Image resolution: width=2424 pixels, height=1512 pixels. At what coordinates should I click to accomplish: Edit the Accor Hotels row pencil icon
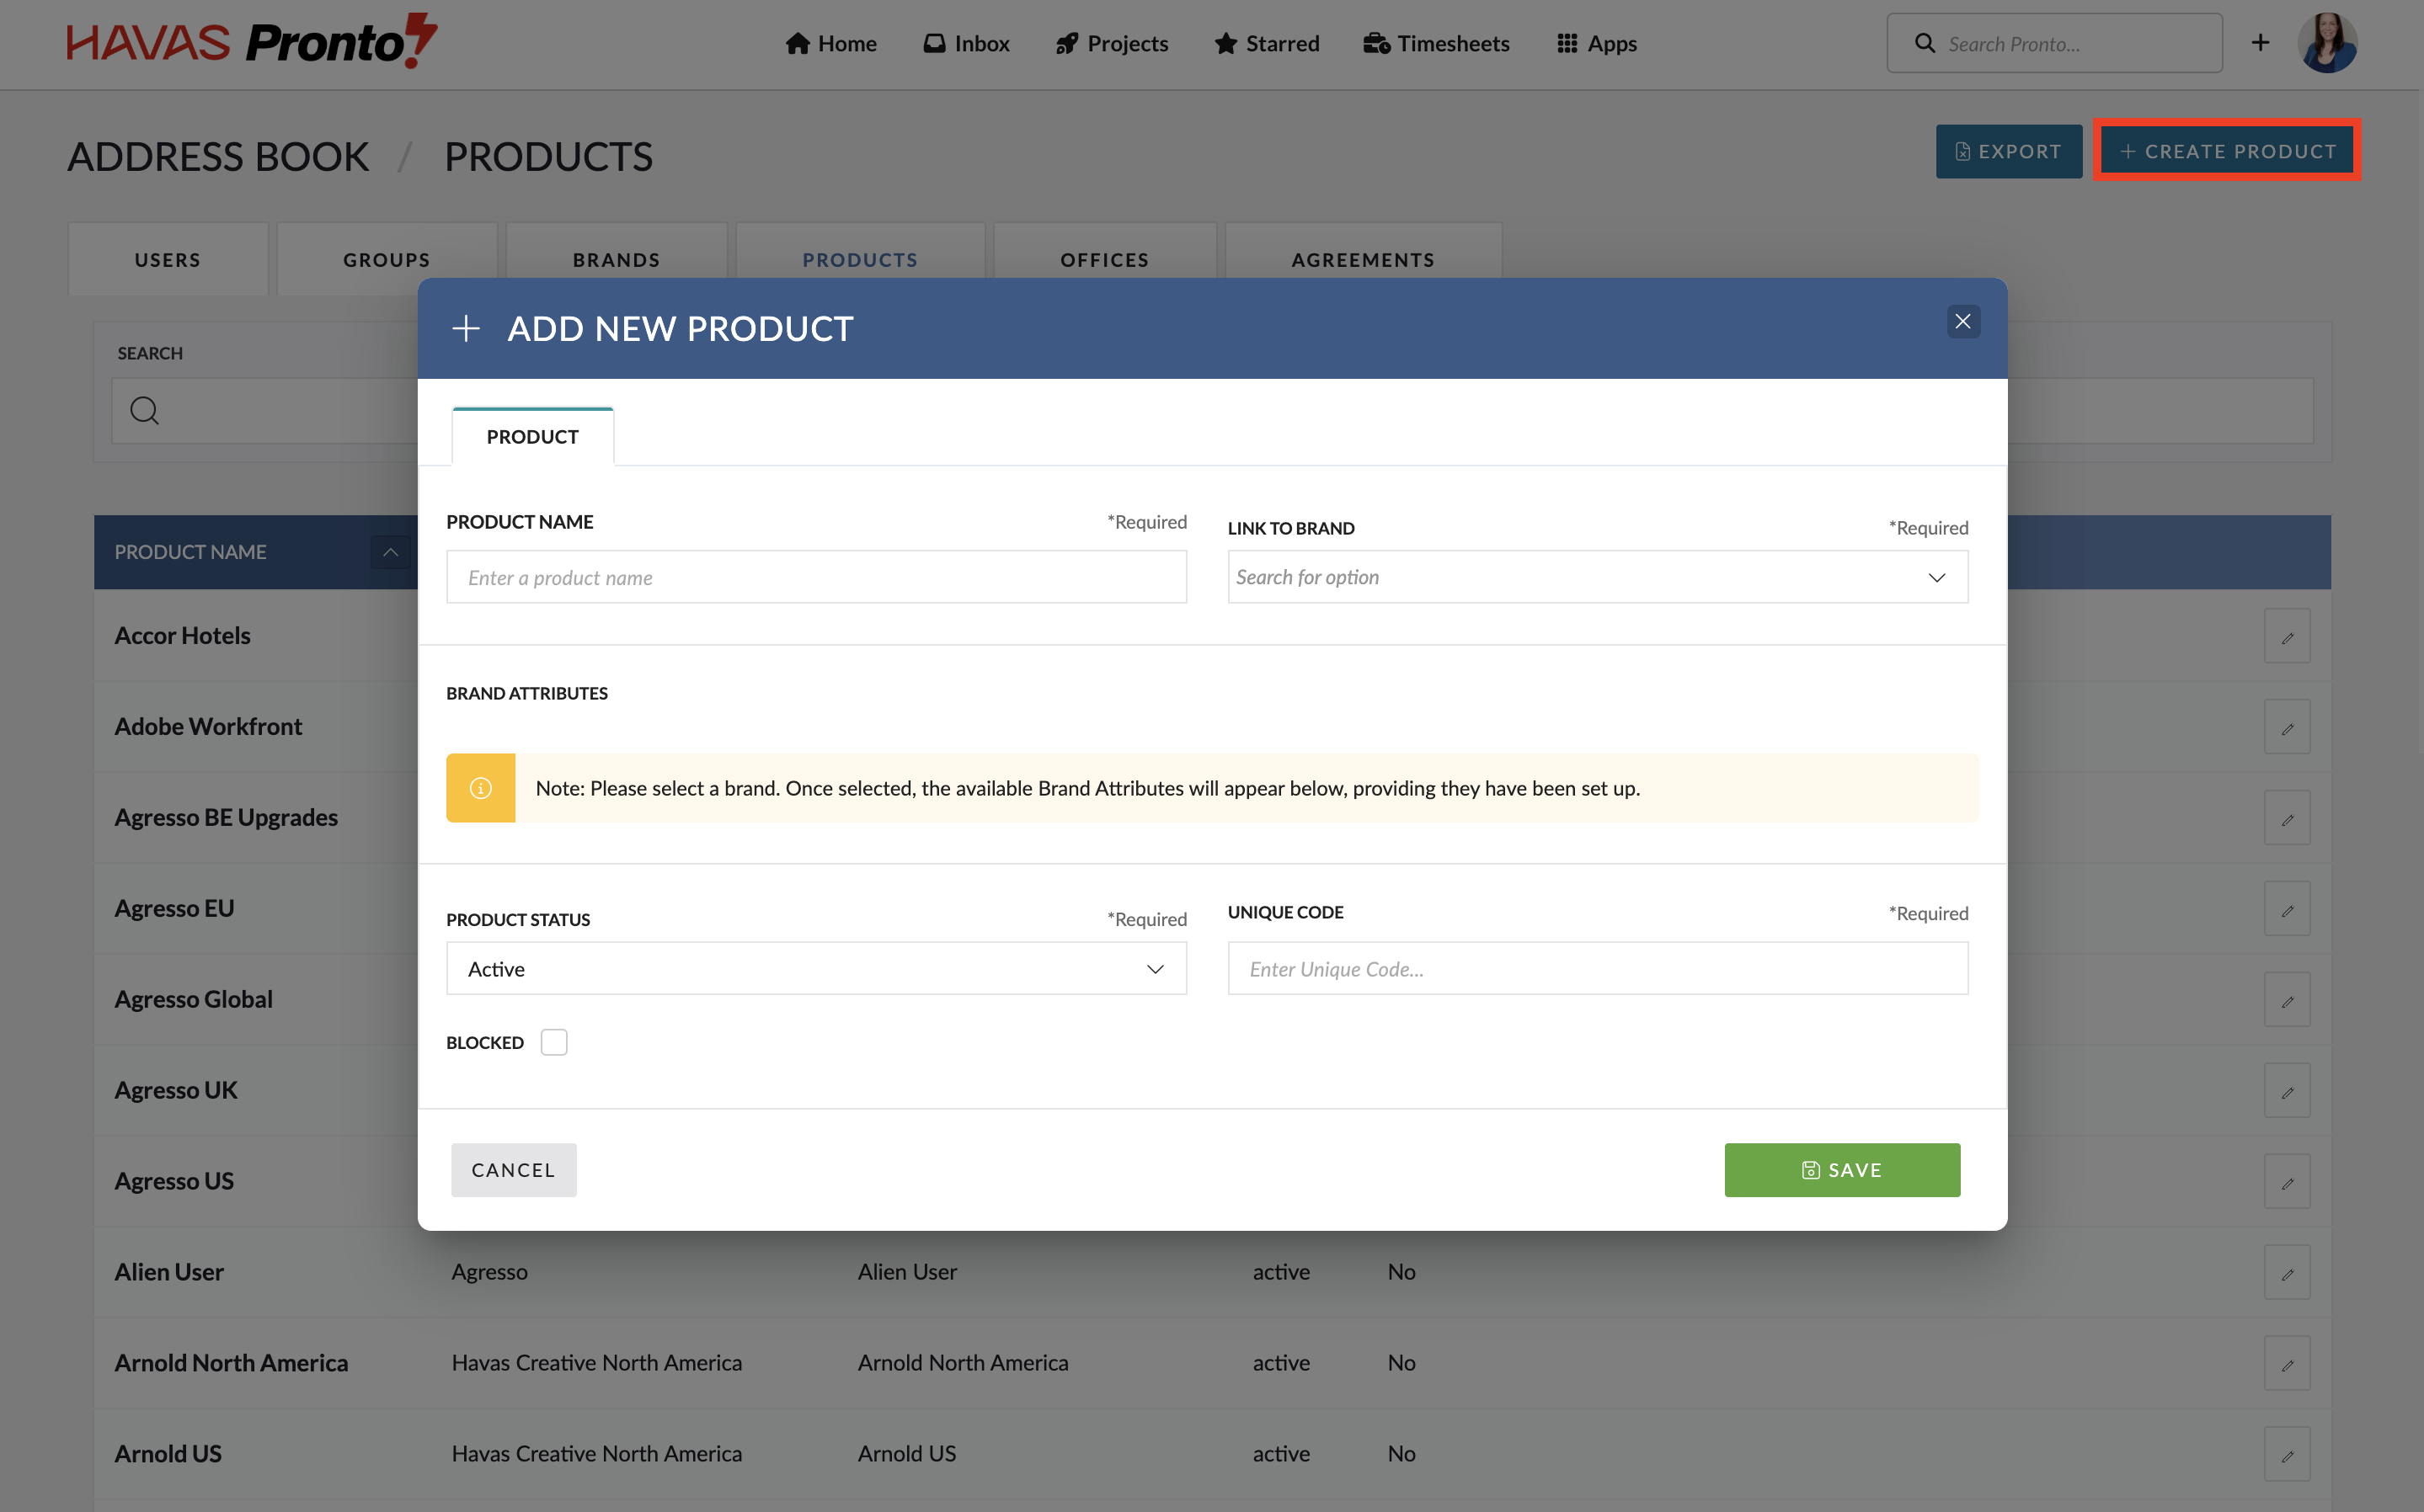click(2286, 636)
